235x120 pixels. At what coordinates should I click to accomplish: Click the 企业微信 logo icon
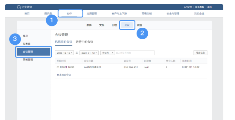pyautogui.click(x=19, y=7)
